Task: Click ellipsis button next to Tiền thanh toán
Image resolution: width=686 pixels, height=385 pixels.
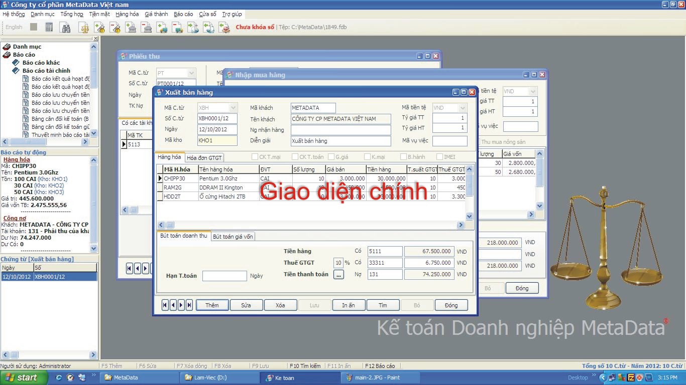Action: (338, 275)
